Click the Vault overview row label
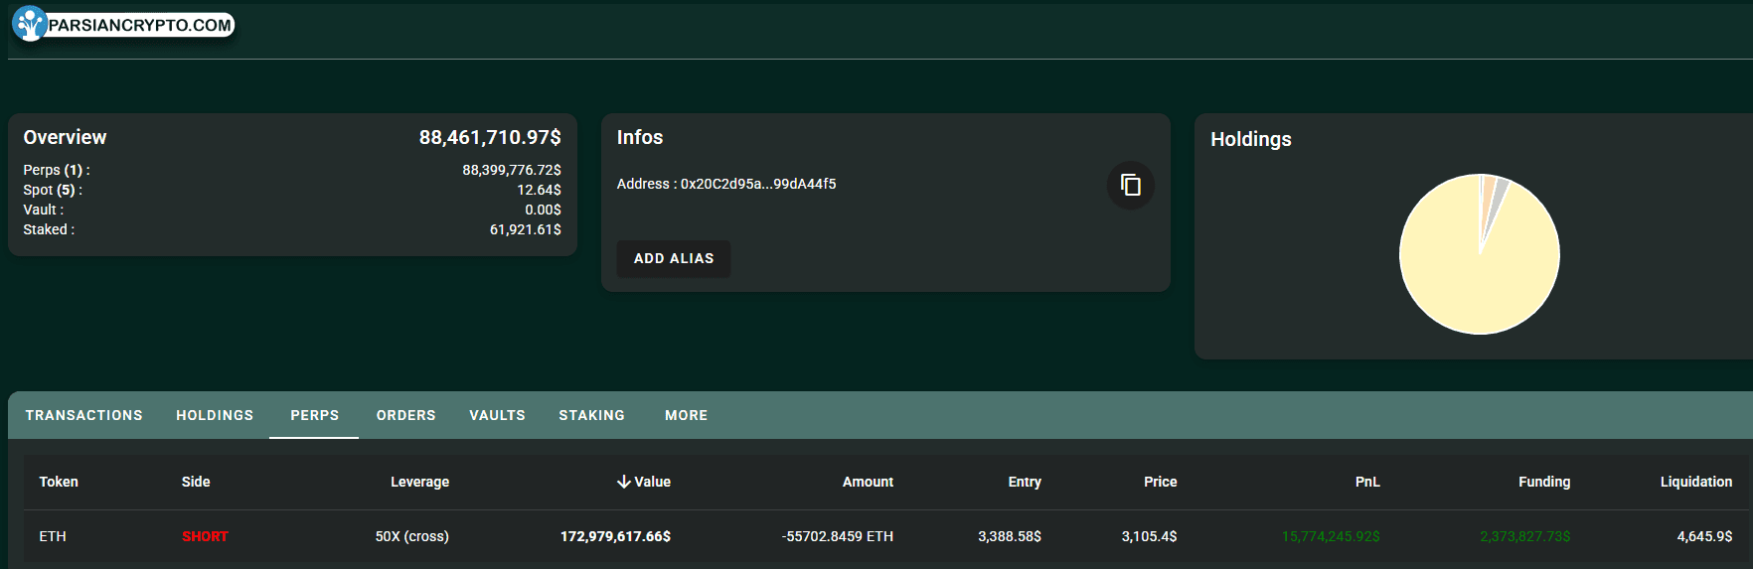The height and width of the screenshot is (569, 1753). coord(44,210)
